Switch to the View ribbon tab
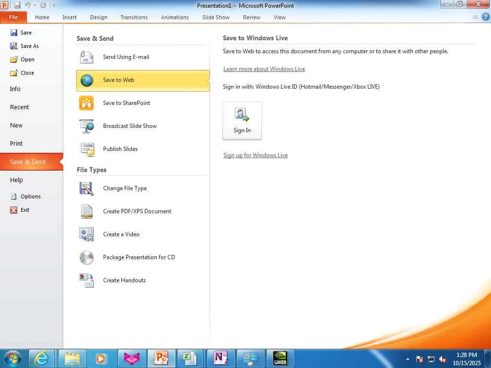The image size is (491, 368). pos(280,17)
